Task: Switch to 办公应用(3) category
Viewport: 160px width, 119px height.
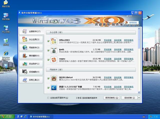Action: tap(31, 40)
